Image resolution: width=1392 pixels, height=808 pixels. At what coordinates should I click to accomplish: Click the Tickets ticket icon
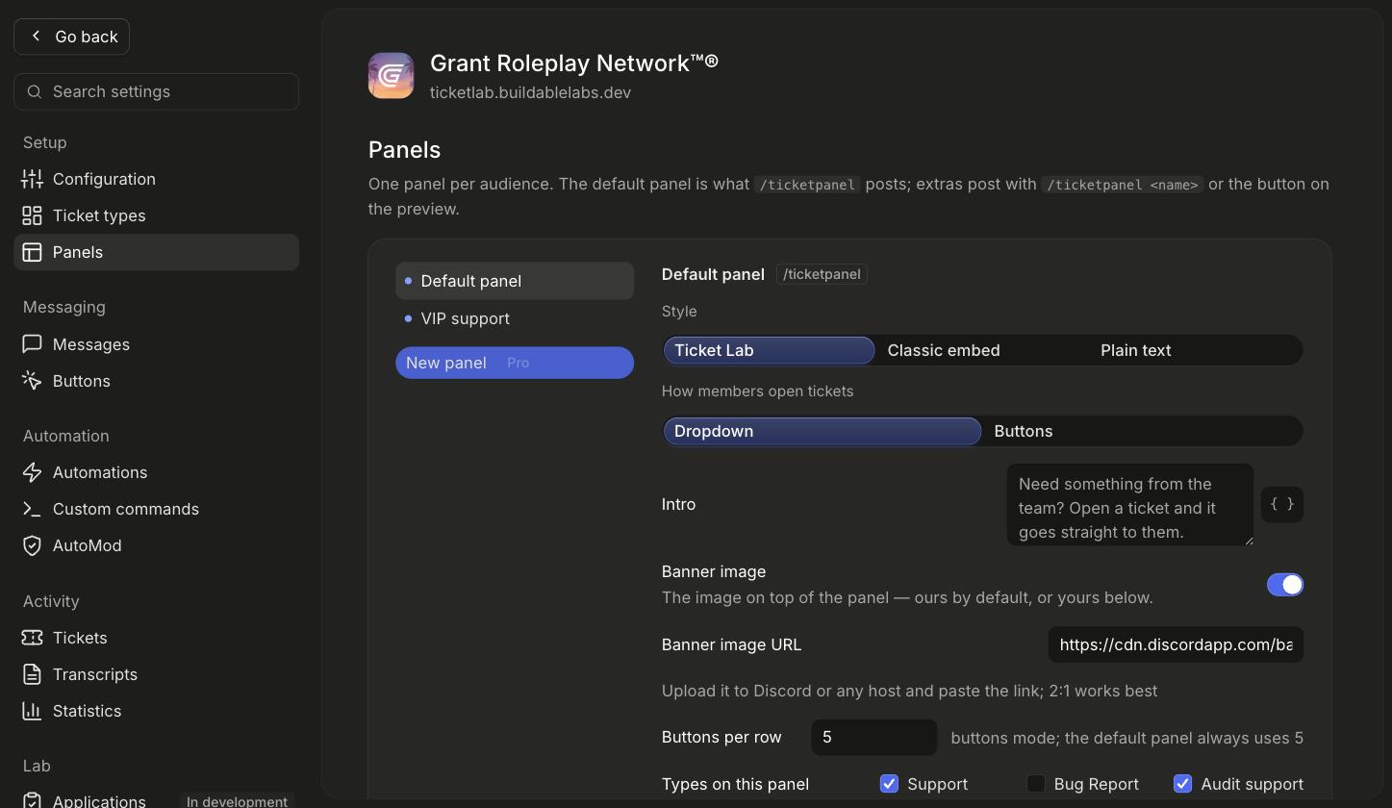click(x=32, y=638)
